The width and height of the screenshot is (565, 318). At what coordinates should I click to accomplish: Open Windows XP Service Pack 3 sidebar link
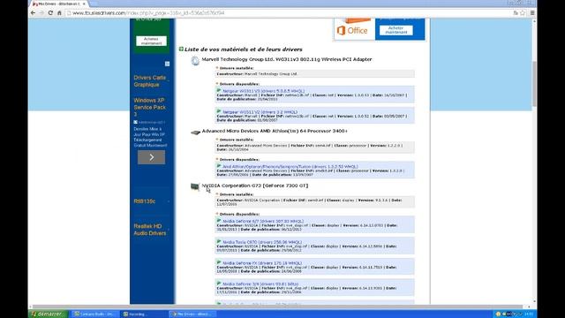(149, 107)
